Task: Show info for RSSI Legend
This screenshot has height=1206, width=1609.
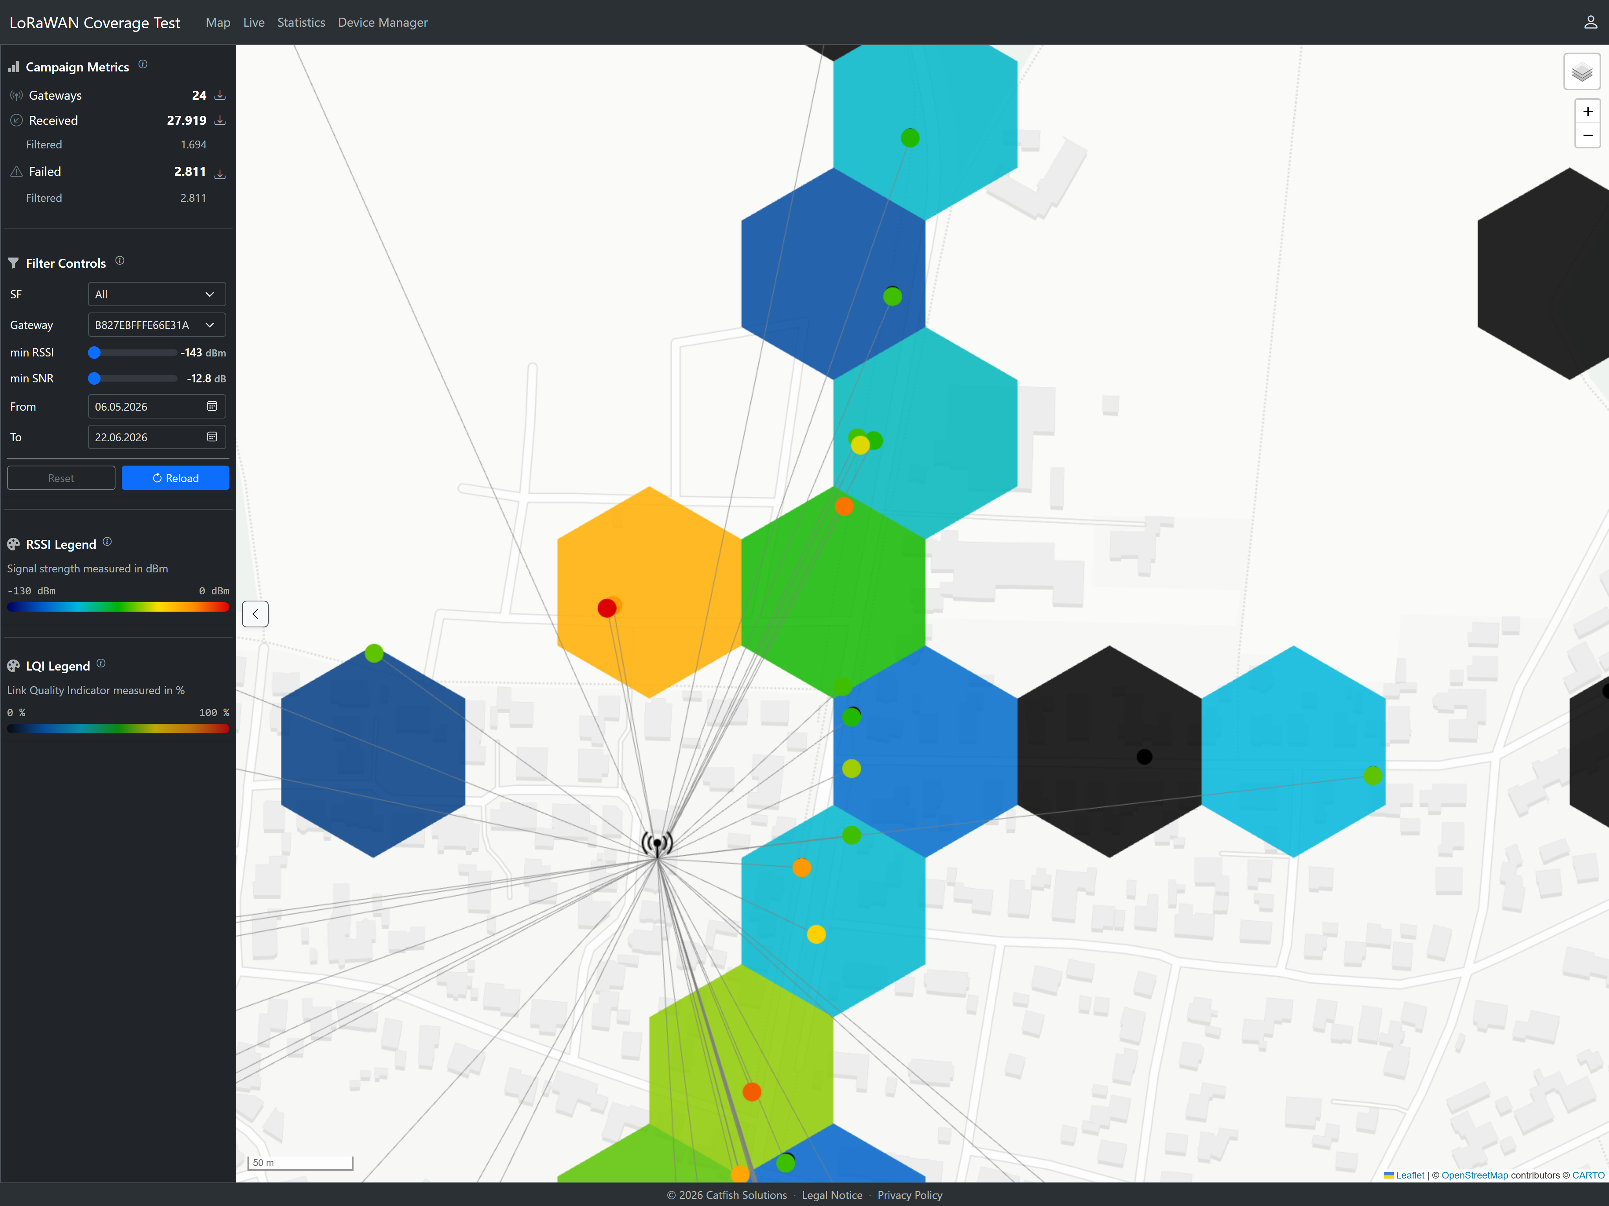Action: coord(108,542)
